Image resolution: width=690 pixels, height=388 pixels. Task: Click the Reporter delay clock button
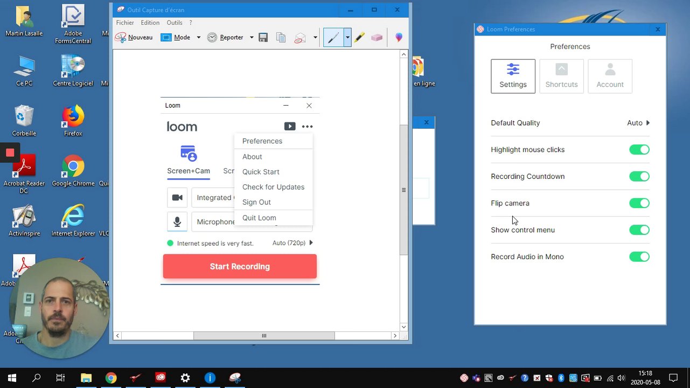(x=226, y=37)
